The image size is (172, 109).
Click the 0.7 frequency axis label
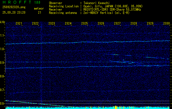(2, 90)
